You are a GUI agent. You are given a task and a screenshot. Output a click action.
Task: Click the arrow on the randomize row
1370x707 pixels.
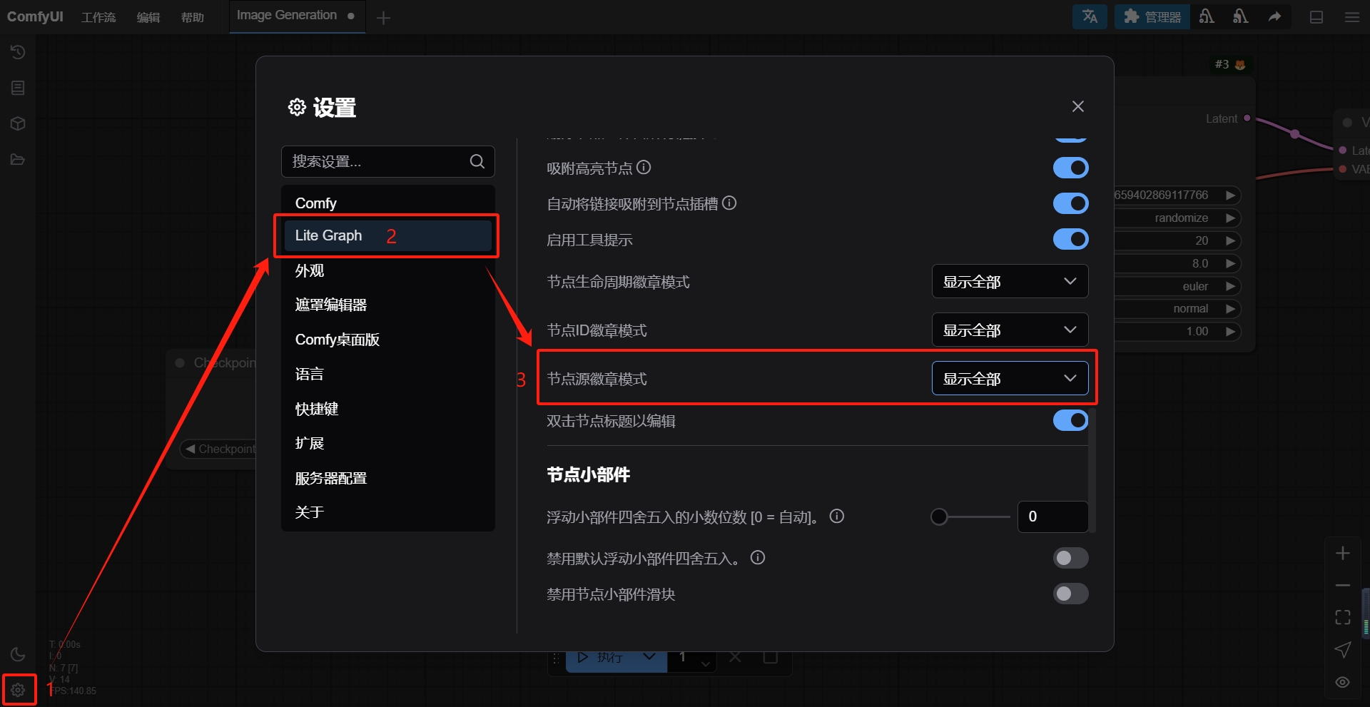pyautogui.click(x=1230, y=218)
